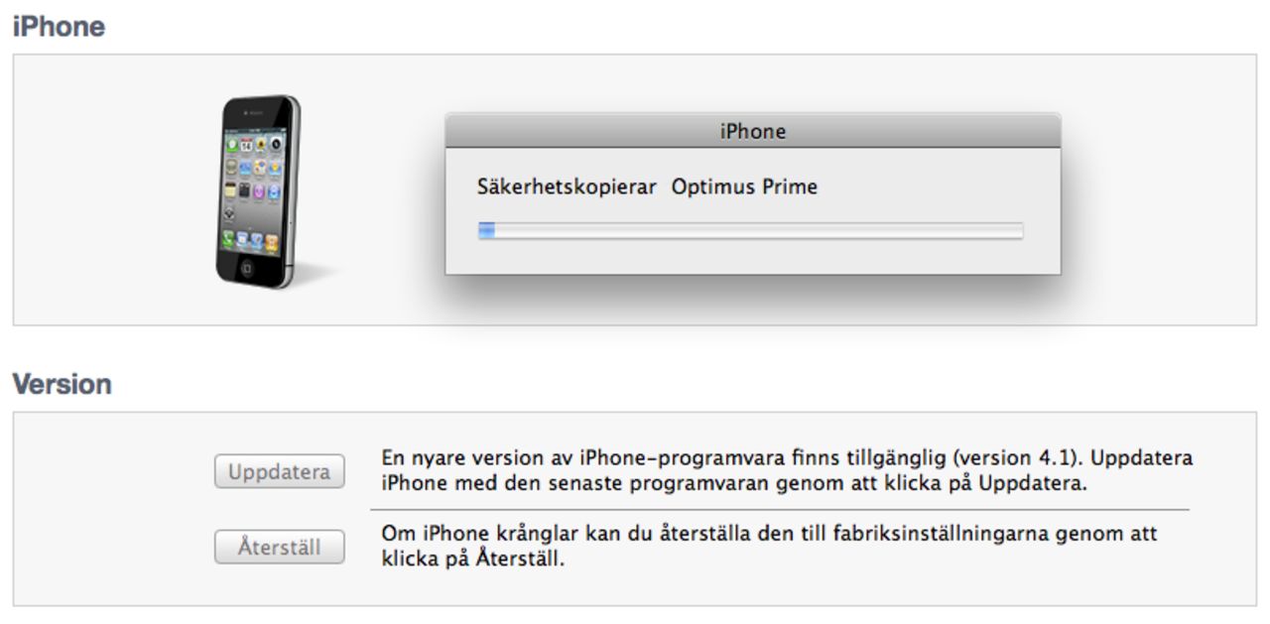
Task: Tap the yellow Notes icon on the iPhone
Action: click(x=231, y=190)
